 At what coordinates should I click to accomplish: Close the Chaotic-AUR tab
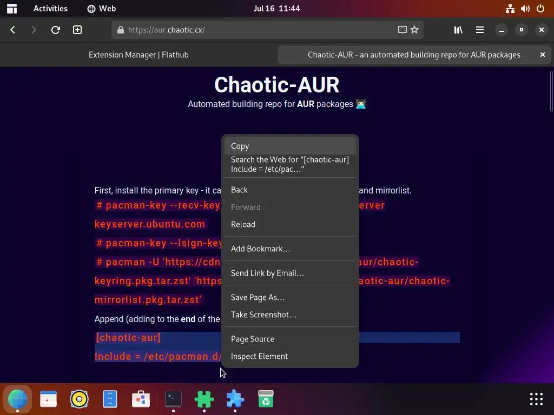pos(542,55)
